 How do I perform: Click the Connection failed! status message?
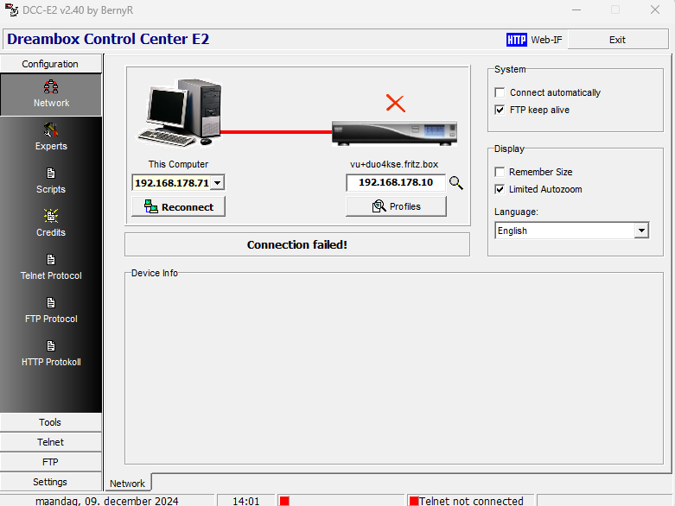(x=297, y=244)
